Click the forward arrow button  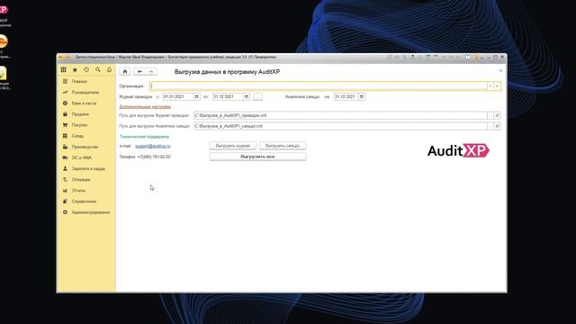[x=151, y=72]
